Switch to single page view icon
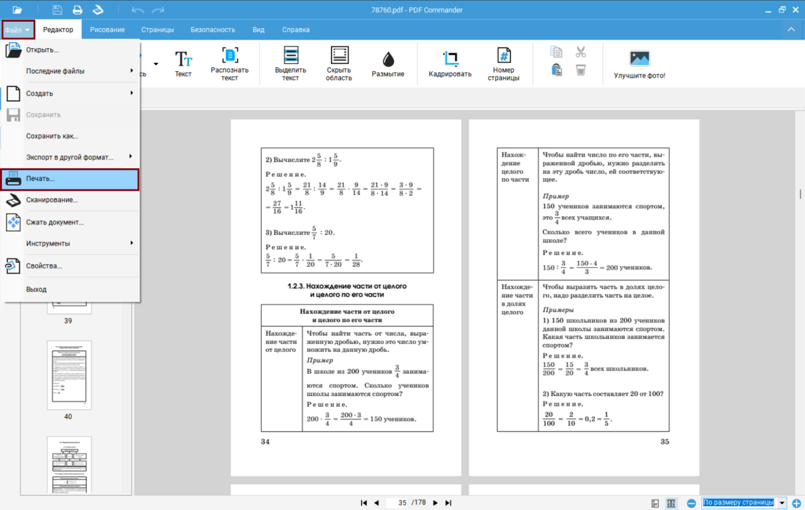The height and width of the screenshot is (510, 805). pos(655,503)
